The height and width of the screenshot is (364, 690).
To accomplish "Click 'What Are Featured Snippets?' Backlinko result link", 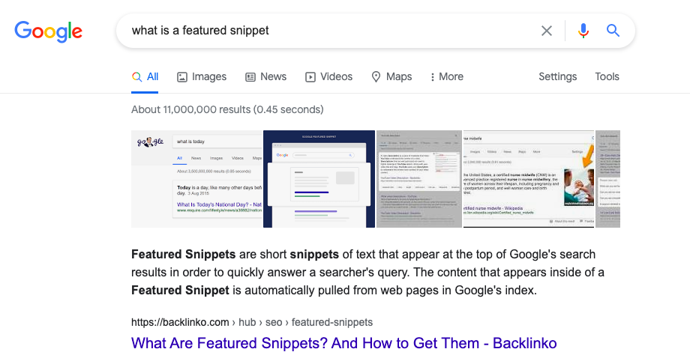I will (x=343, y=343).
